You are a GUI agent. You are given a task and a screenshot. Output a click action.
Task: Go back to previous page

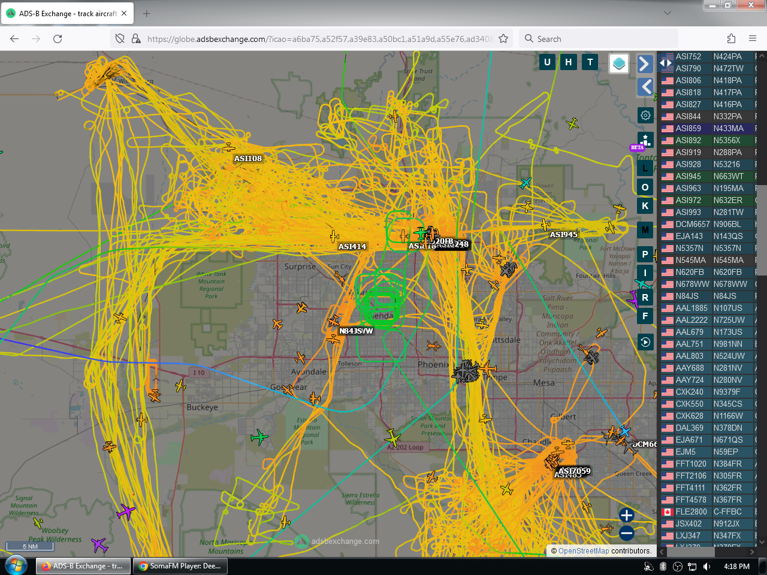[x=14, y=39]
